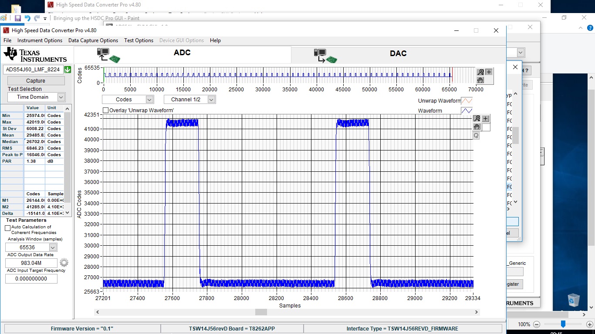Image resolution: width=595 pixels, height=334 pixels.
Task: Toggle Auto Calculation of Coherent Frequencies
Action: (8, 228)
